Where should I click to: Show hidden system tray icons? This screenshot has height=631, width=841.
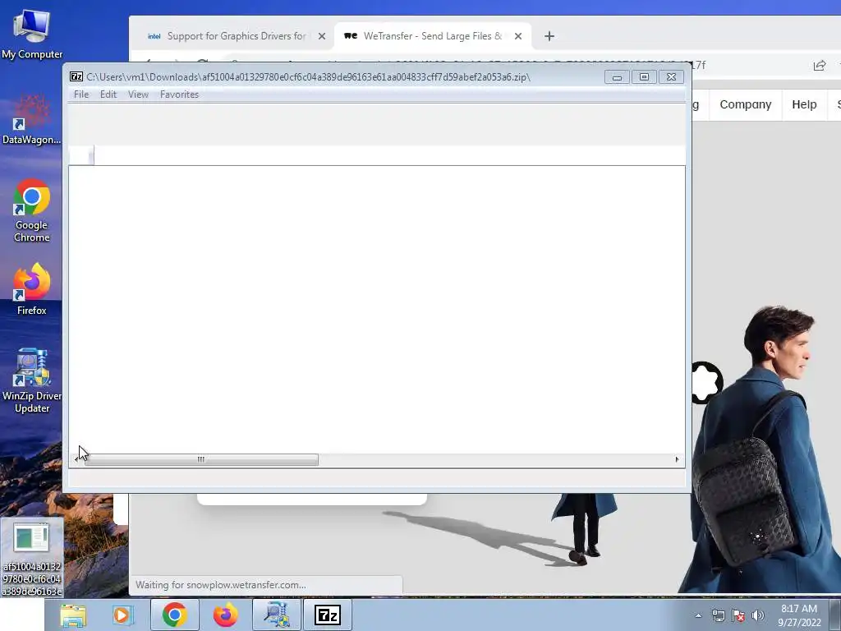click(698, 615)
